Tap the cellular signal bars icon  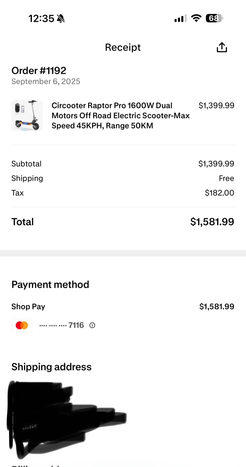180,19
